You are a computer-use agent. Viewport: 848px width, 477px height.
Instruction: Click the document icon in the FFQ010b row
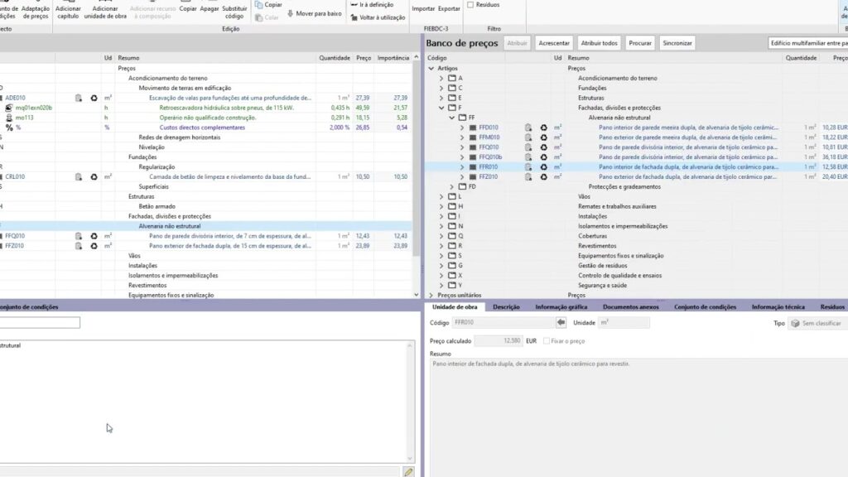coord(528,157)
